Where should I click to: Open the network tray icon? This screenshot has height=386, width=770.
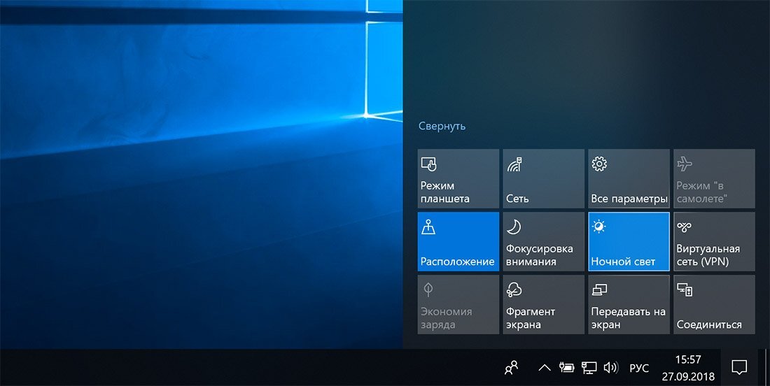coord(589,367)
